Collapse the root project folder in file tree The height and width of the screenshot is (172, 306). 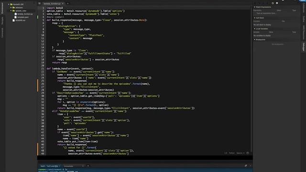[x=9, y=4]
